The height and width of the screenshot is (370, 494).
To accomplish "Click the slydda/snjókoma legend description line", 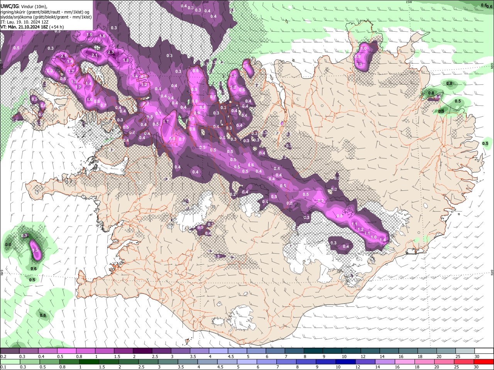I will coord(46,17).
